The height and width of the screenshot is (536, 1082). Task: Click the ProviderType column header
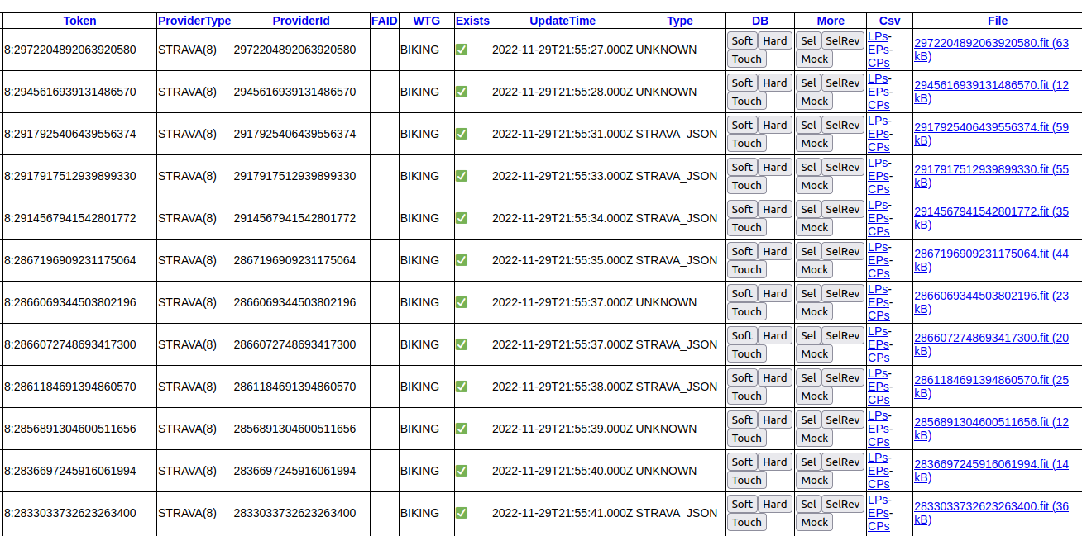click(194, 21)
